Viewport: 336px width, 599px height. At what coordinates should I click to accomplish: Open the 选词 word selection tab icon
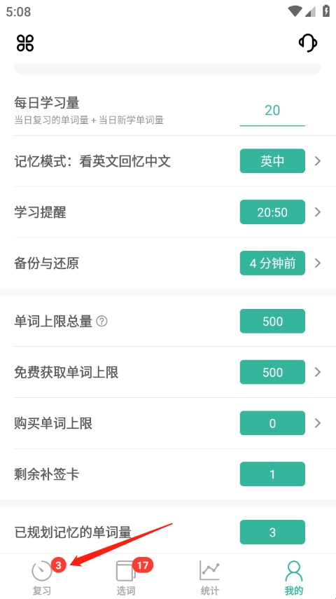pyautogui.click(x=125, y=571)
